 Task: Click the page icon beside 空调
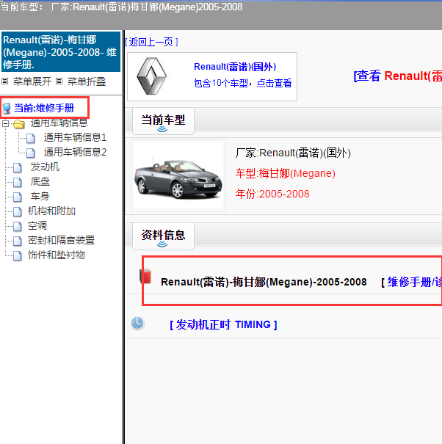pos(18,226)
